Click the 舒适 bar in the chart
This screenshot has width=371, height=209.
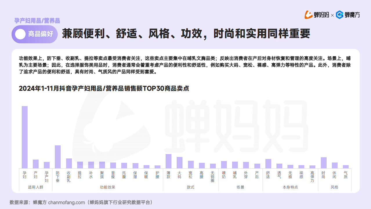click(268, 164)
